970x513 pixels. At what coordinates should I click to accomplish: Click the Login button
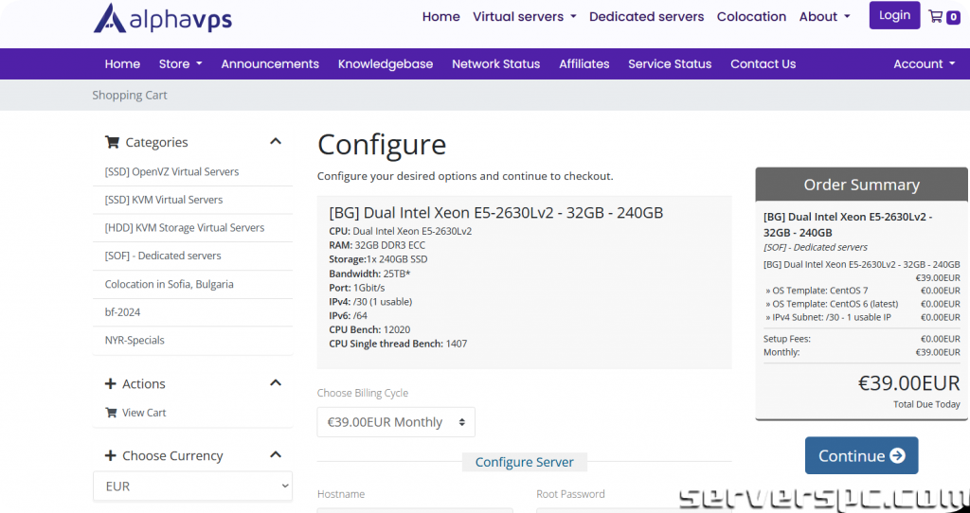pos(894,15)
